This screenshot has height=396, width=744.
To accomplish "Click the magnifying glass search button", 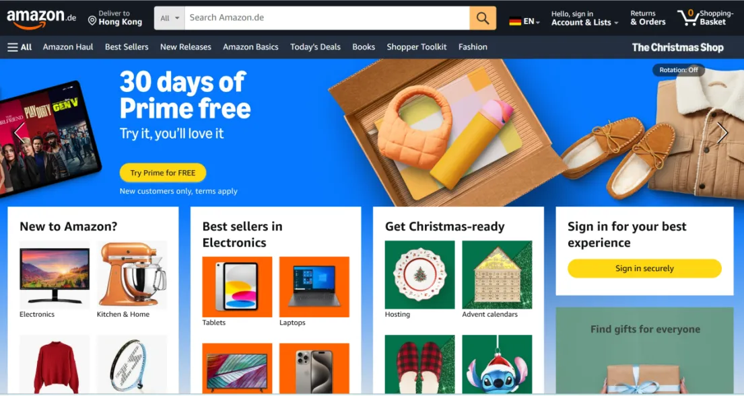I will tap(483, 18).
